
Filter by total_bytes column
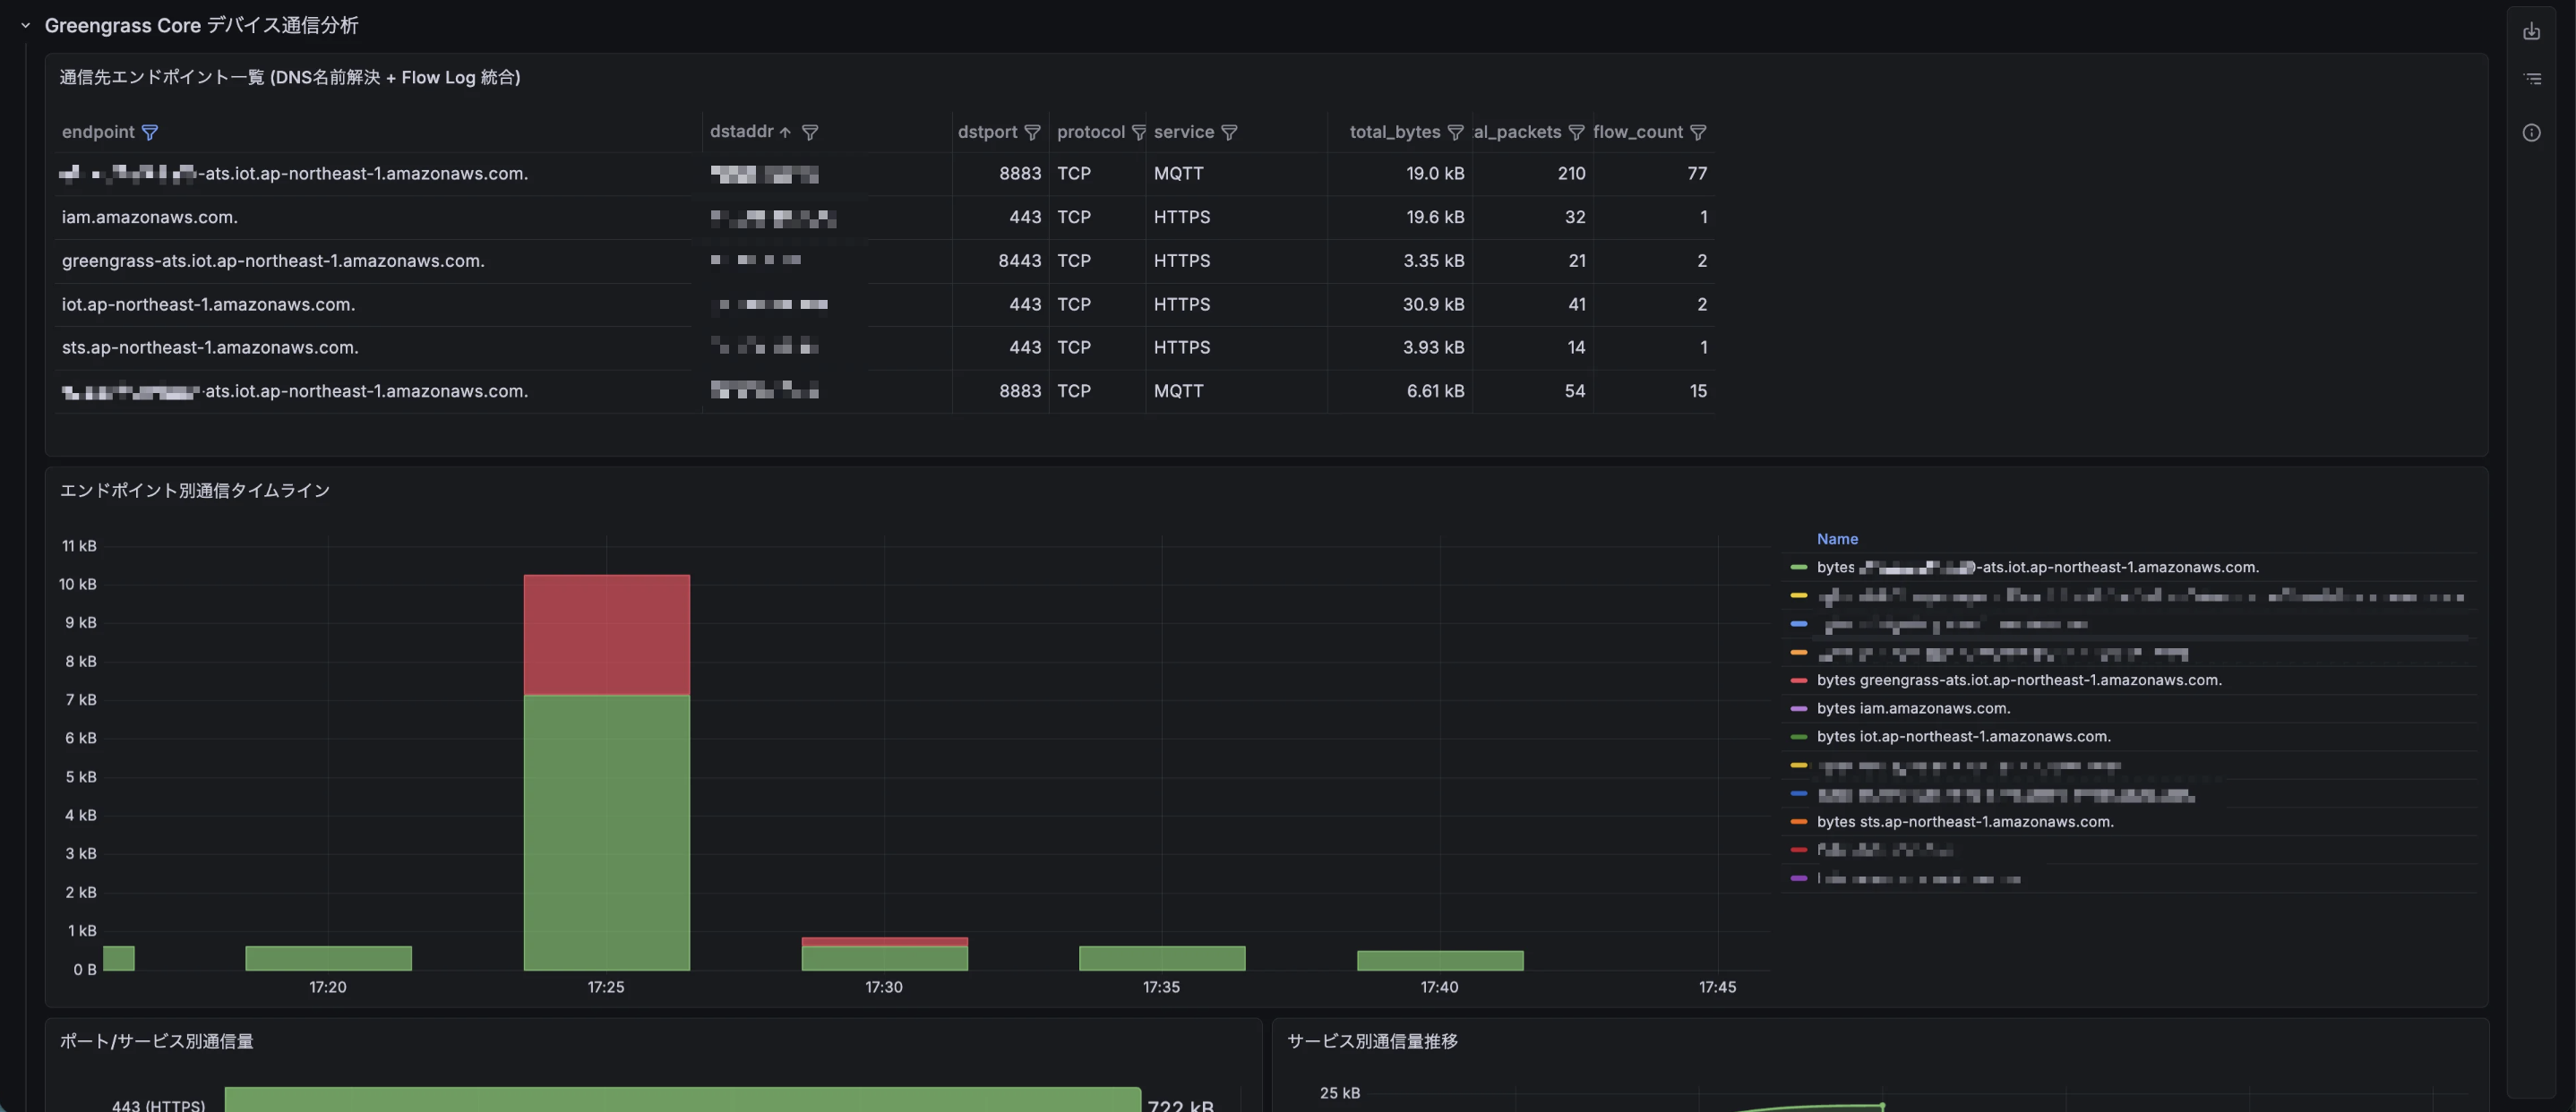pyautogui.click(x=1455, y=132)
